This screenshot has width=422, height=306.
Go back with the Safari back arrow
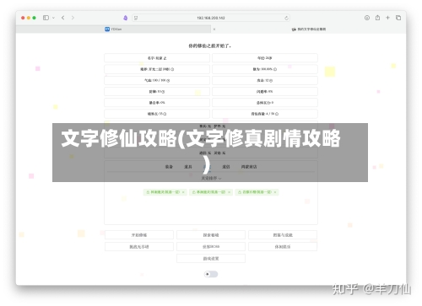tap(63, 18)
